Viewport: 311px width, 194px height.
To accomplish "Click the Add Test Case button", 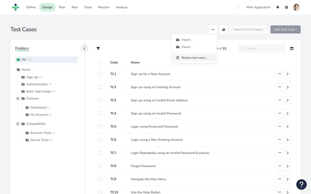I will [x=285, y=29].
